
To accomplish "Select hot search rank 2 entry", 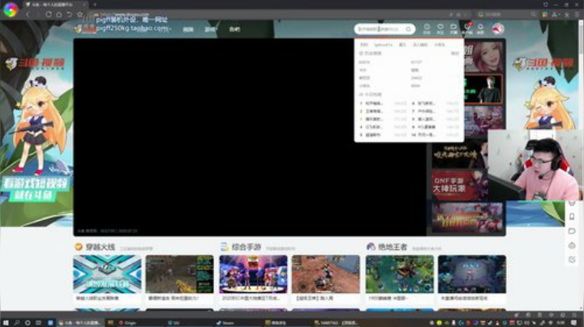I will tap(383, 111).
